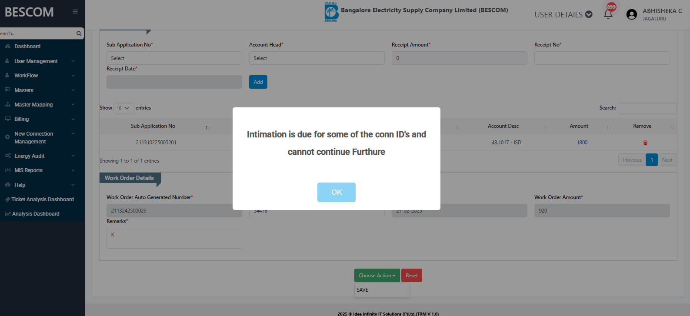Click the user avatar icon
Image resolution: width=690 pixels, height=316 pixels.
(631, 14)
